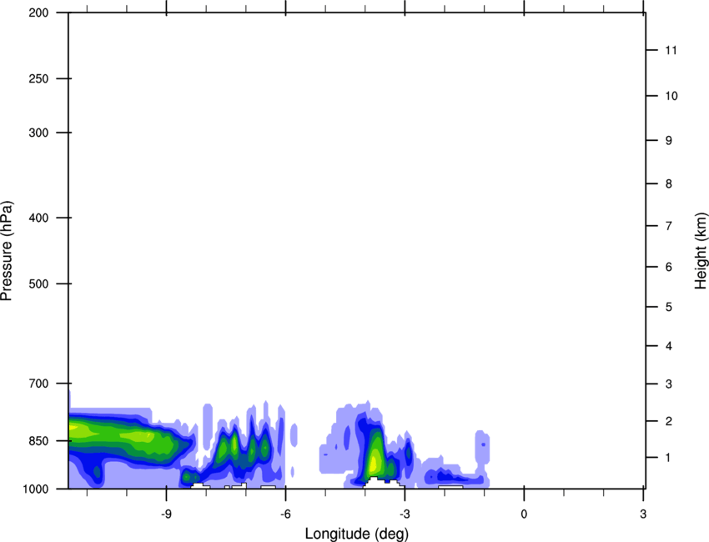This screenshot has width=709, height=542.
Task: Click the isolated light-blue patch near -1 longitude
Action: [x=482, y=447]
